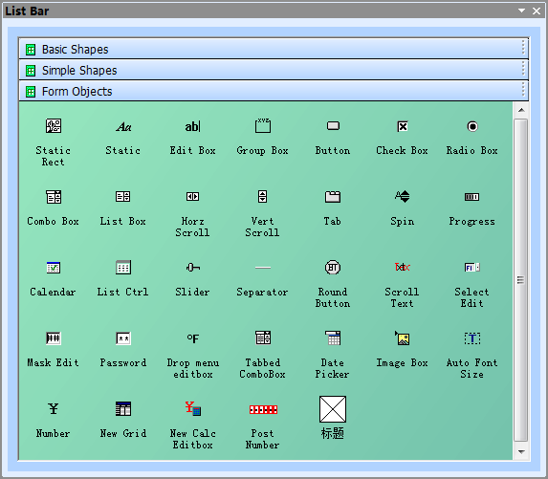Choose the Scroll Text icon

click(x=403, y=268)
